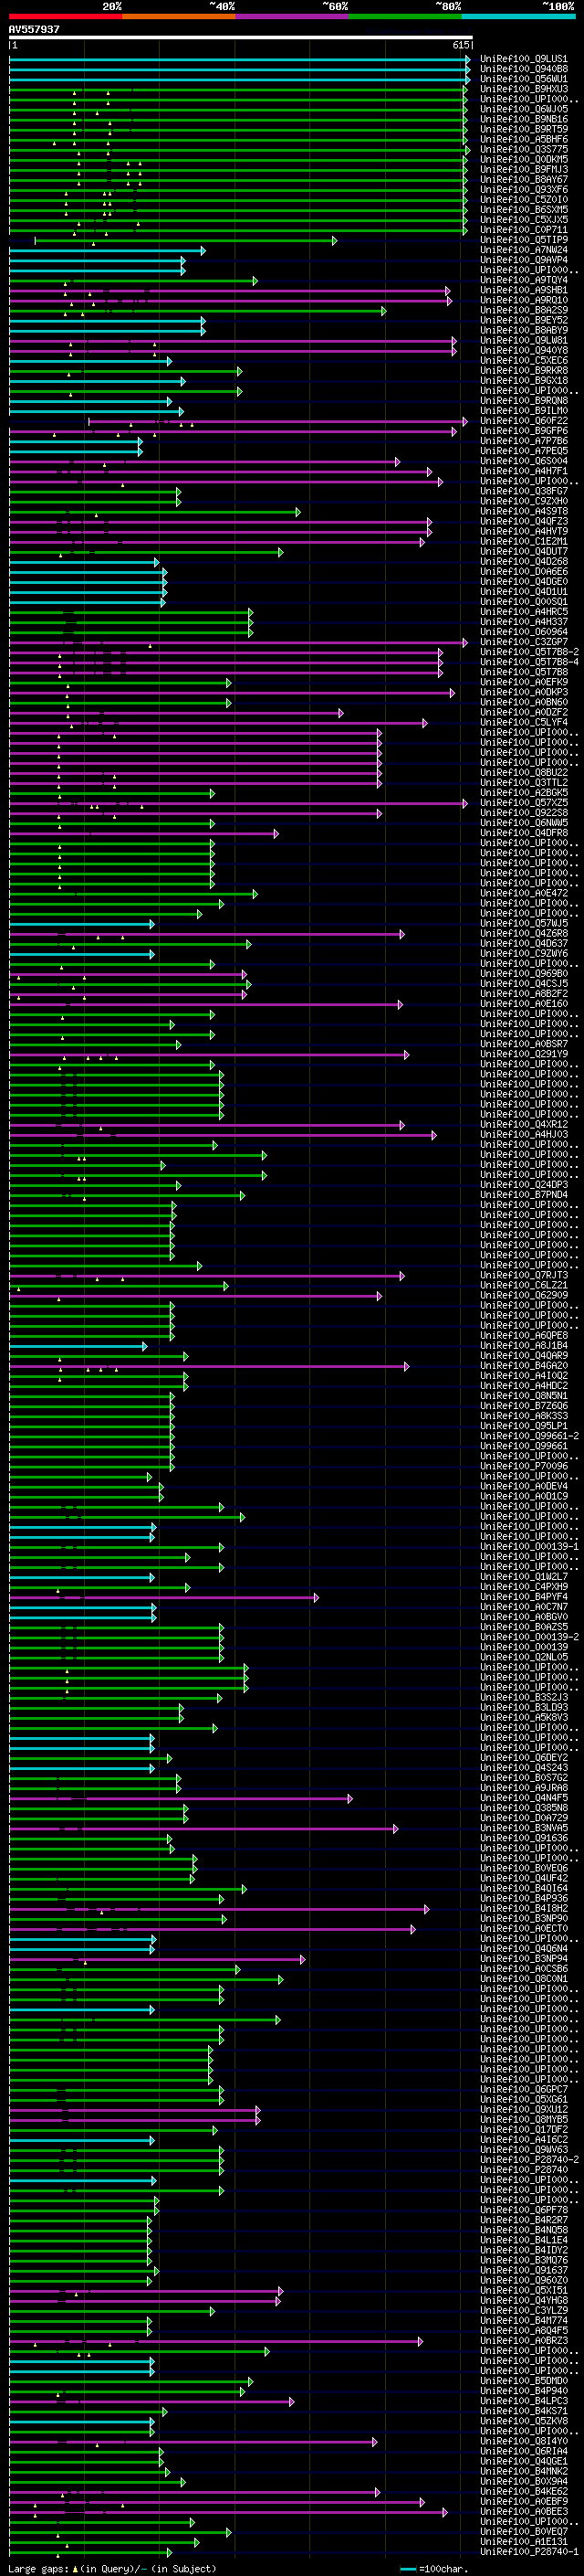Open hit UniRef100_C3ZGP7
Viewport: 584px width, 2576px height.
(524, 642)
